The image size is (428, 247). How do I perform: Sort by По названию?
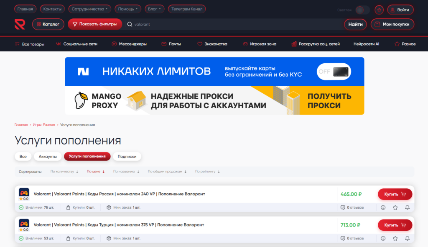click(x=126, y=172)
